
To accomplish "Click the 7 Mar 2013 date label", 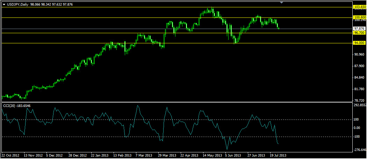I will coord(144,156).
